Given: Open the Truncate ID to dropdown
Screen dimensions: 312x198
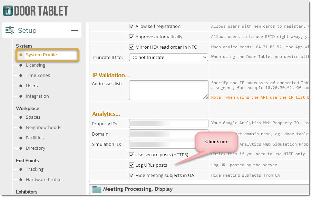Looking at the screenshot, I should [168, 58].
